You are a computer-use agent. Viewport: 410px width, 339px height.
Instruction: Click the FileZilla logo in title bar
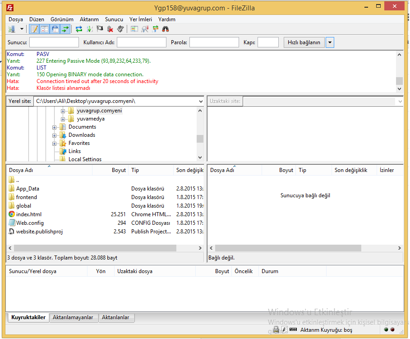(x=10, y=8)
